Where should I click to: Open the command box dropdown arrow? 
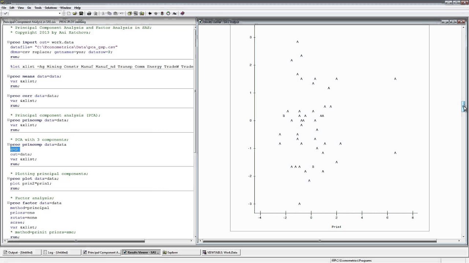[60, 14]
